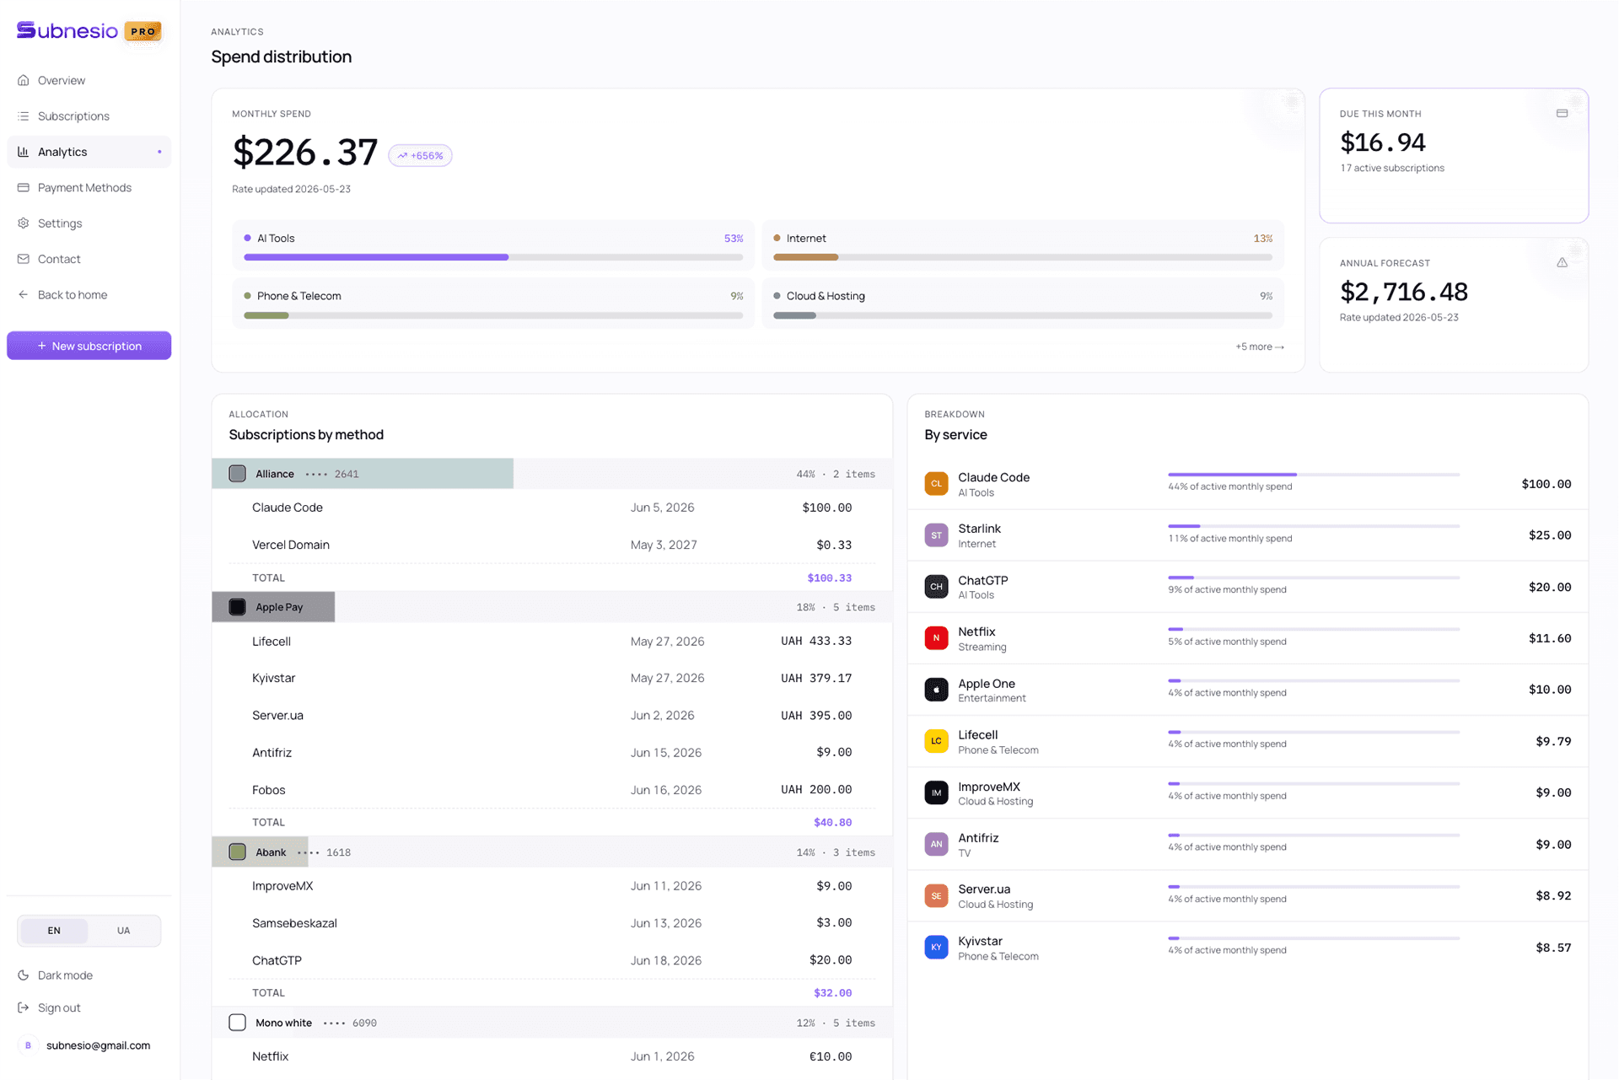Collapse the Abank 1618 group header

(x=552, y=852)
